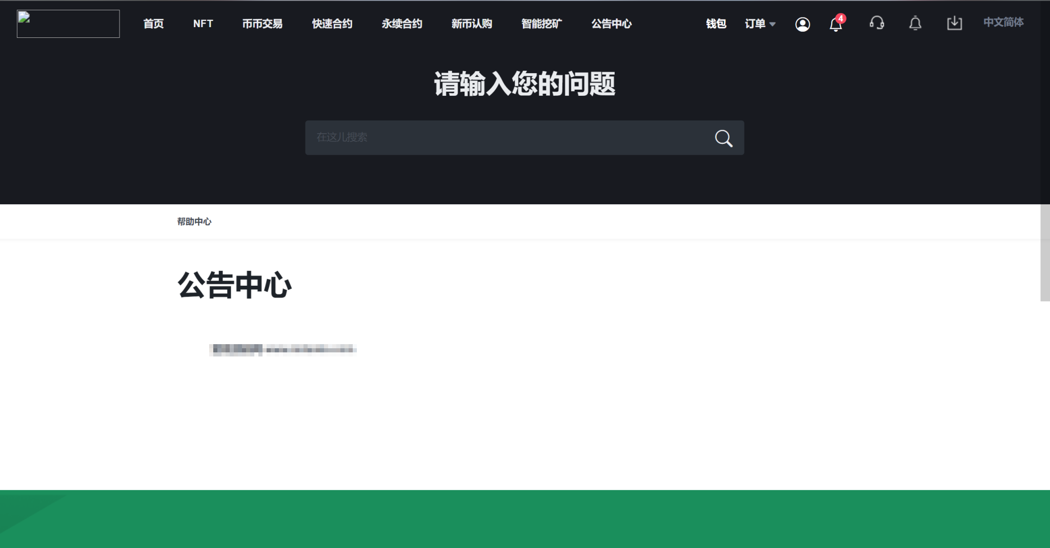This screenshot has width=1050, height=548.
Task: Open customer support headset icon
Action: (x=877, y=23)
